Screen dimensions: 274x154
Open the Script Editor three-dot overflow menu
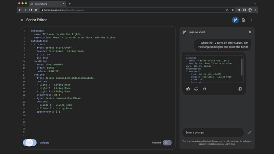click(251, 20)
